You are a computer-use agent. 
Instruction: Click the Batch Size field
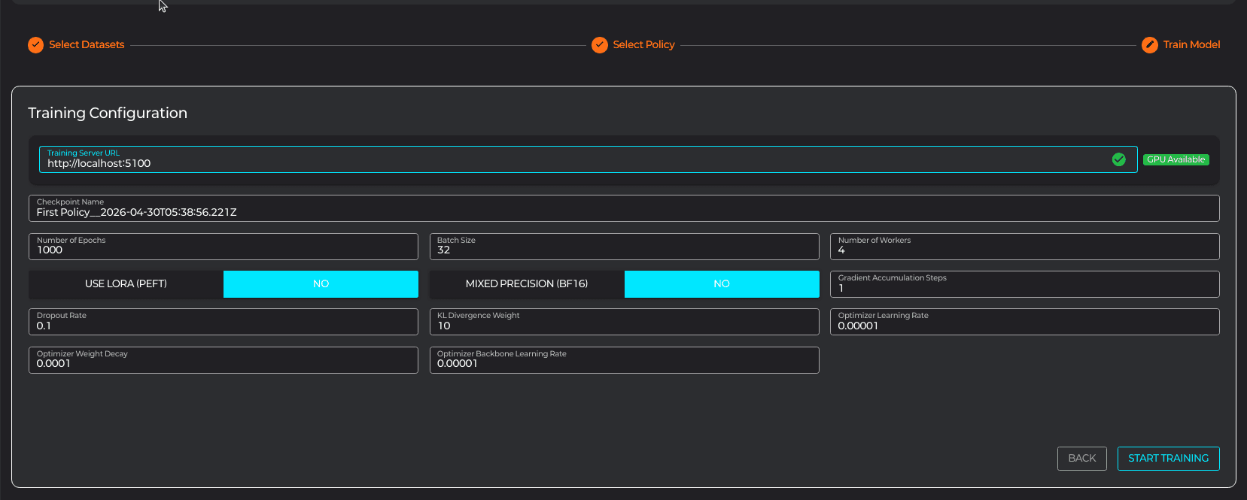point(624,247)
